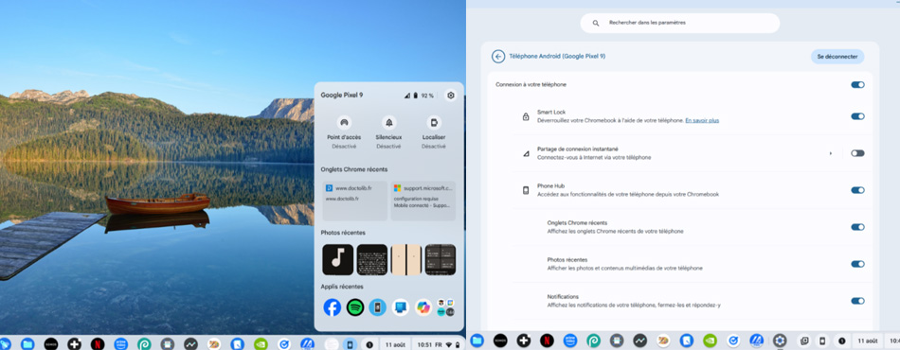Focus the Rechercher dans les paramètres field
This screenshot has height=350, width=900.
[679, 23]
